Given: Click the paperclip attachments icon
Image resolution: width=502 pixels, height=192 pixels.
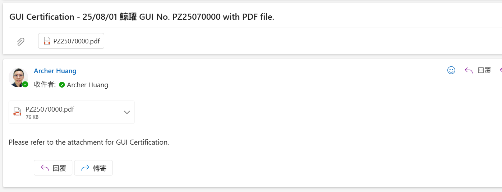Looking at the screenshot, I should (x=21, y=42).
